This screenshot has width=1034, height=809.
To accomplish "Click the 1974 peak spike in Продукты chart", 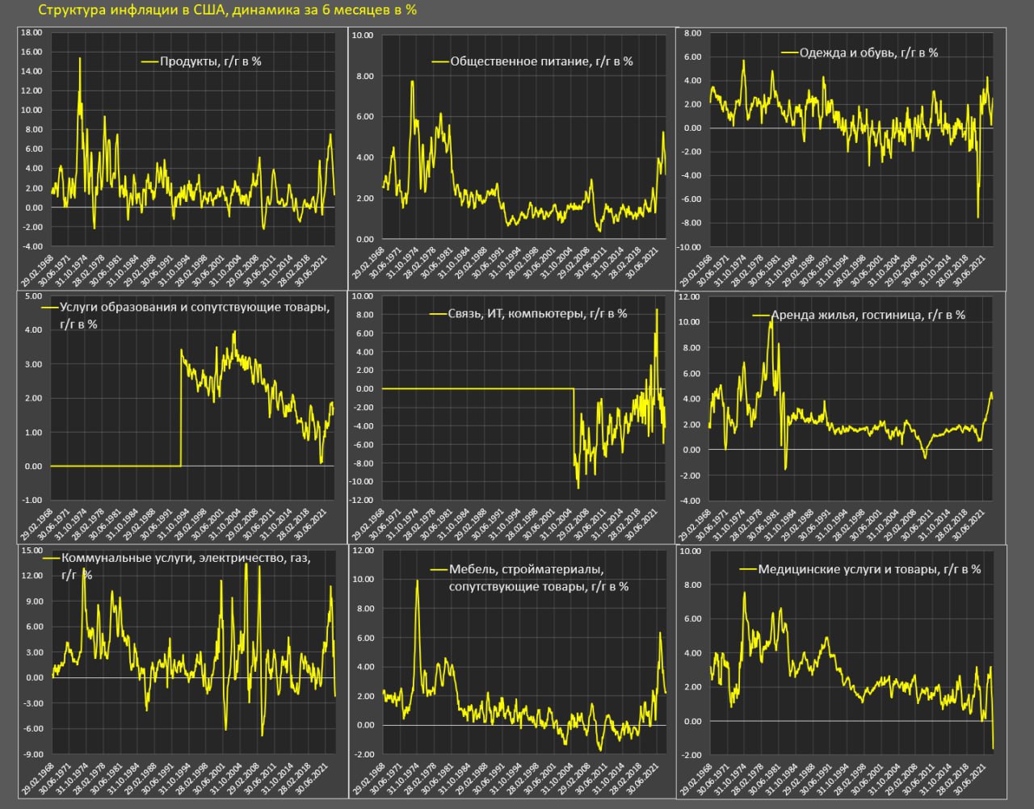I will click(79, 59).
